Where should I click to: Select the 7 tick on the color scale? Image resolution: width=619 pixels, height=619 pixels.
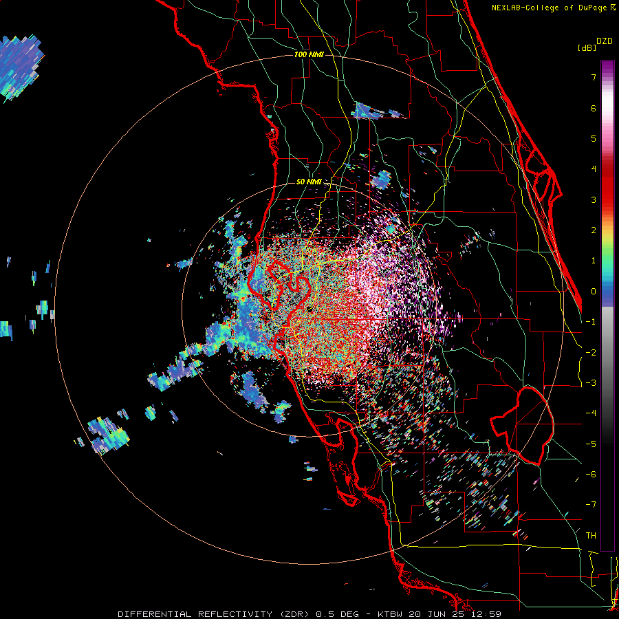tap(594, 77)
